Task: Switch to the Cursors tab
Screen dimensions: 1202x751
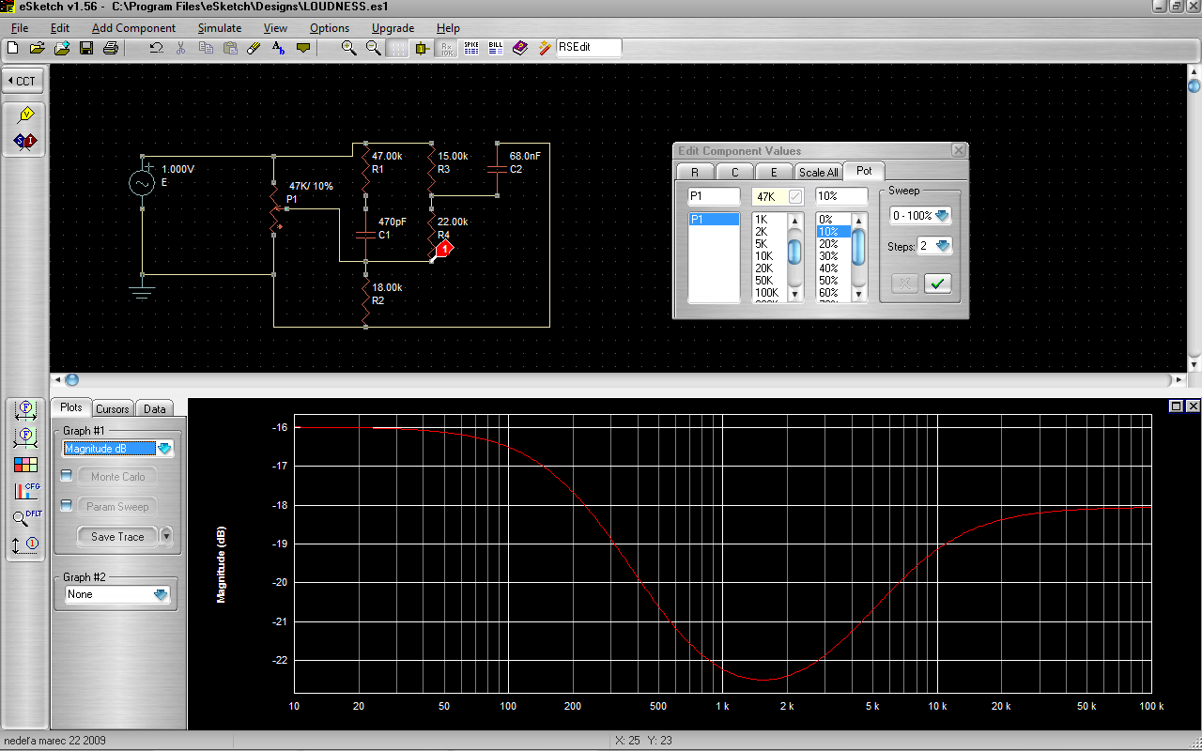Action: click(x=113, y=408)
